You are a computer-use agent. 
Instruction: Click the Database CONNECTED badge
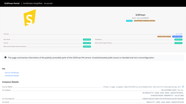(x=178, y=40)
